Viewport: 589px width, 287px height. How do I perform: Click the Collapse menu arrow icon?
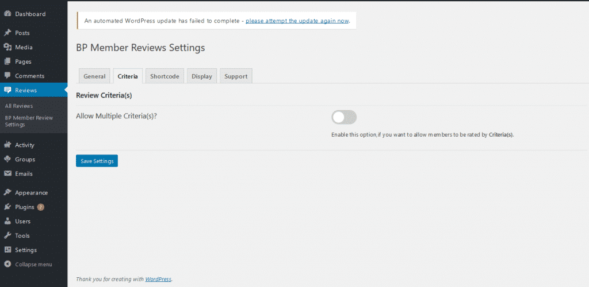(x=7, y=264)
